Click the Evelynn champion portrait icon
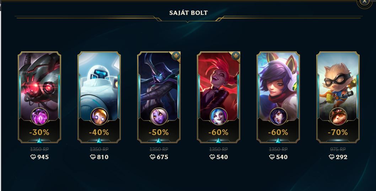This screenshot has height=191, width=376. pyautogui.click(x=159, y=116)
